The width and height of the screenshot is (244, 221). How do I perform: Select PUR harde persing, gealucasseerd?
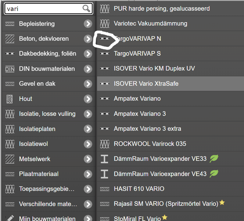(170, 9)
